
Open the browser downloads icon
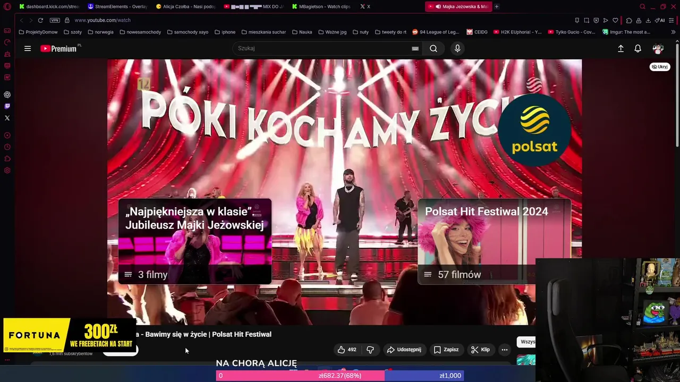pos(648,20)
